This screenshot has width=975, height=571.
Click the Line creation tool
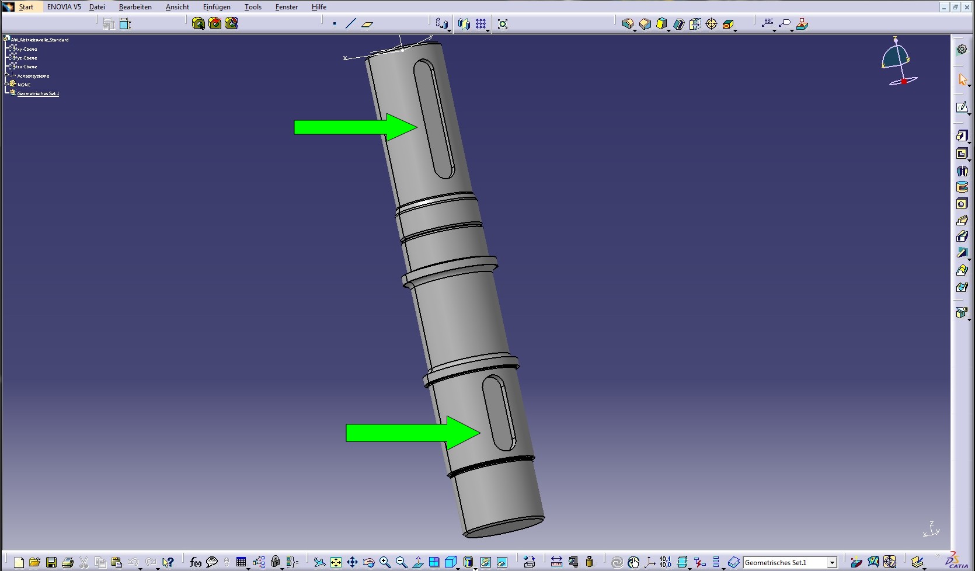[x=351, y=24]
